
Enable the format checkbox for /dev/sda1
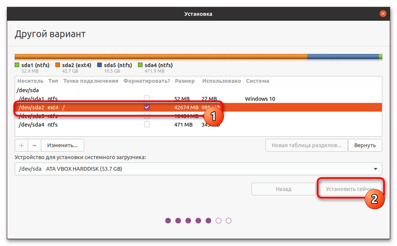[147, 99]
